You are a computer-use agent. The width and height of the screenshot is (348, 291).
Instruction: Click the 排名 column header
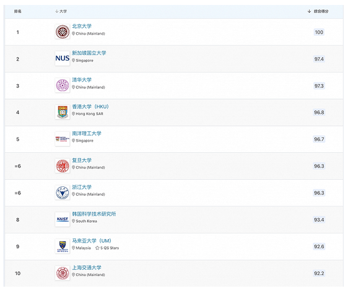(18, 11)
